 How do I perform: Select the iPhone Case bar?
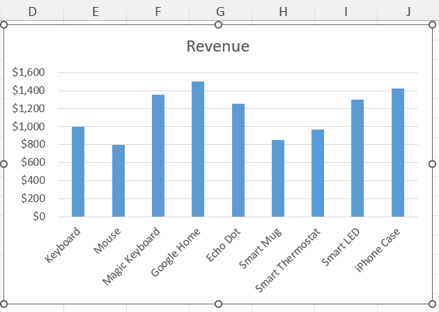[x=398, y=153]
